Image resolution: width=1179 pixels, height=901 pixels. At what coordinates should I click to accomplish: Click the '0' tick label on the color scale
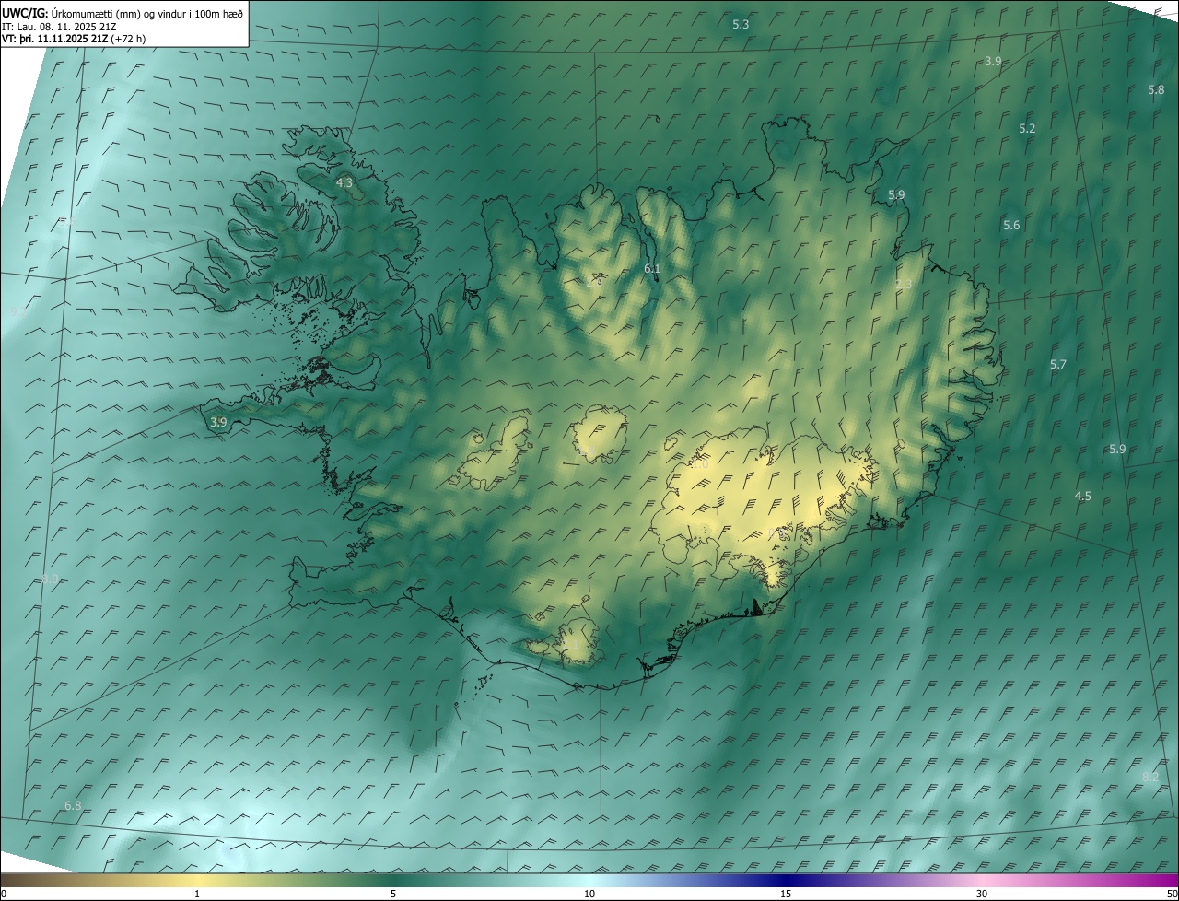[4, 894]
